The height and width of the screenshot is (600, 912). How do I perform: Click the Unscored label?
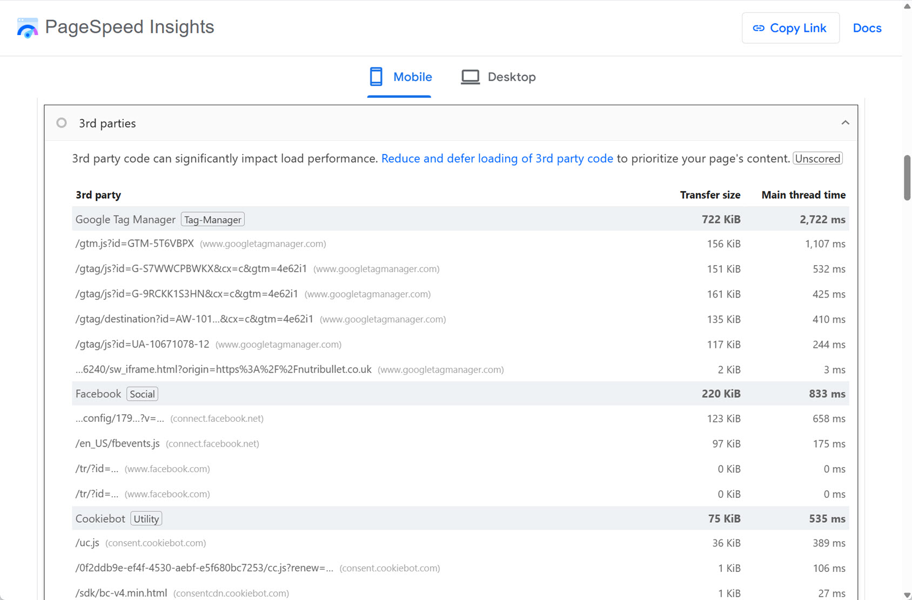pos(817,158)
